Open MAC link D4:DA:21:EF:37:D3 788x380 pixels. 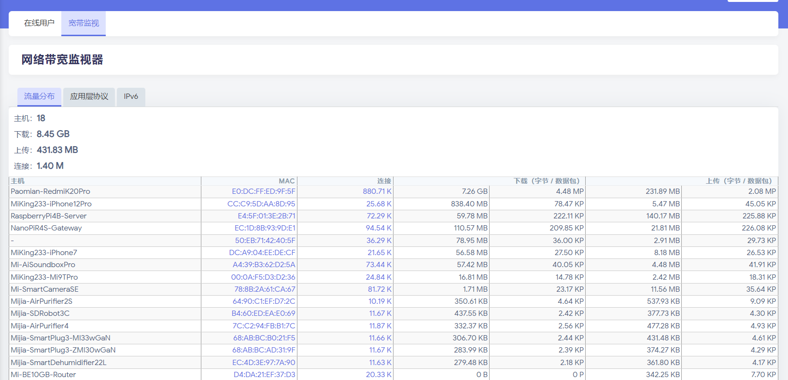click(x=265, y=375)
